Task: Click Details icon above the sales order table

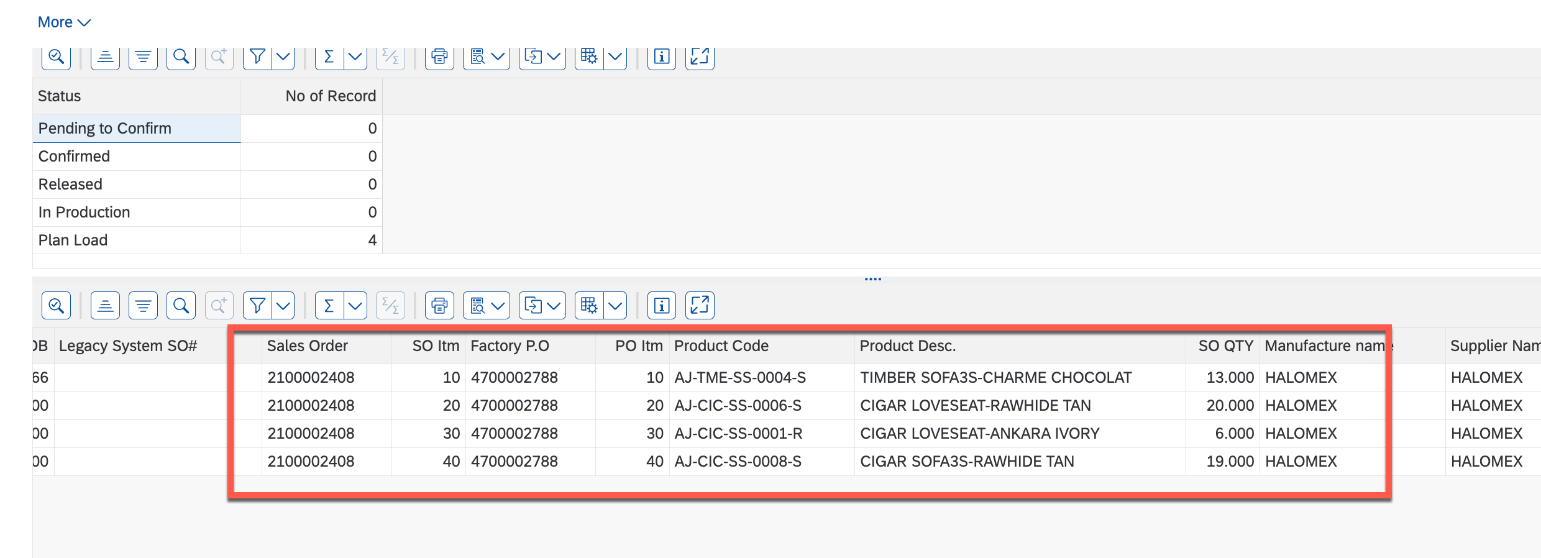Action: (56, 306)
